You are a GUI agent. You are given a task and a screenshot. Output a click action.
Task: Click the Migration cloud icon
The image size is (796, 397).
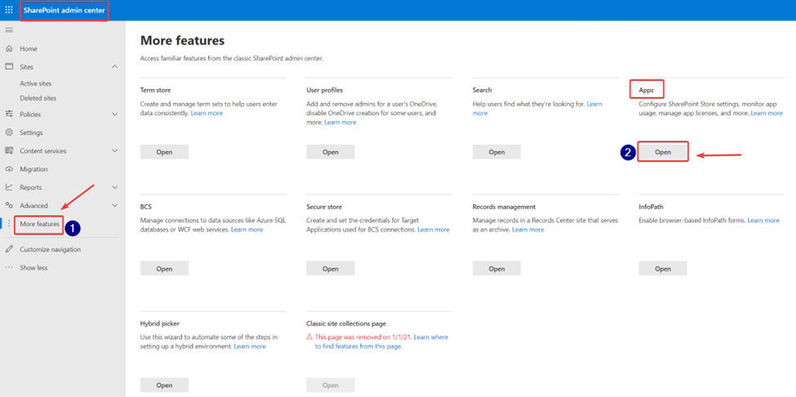click(x=9, y=169)
